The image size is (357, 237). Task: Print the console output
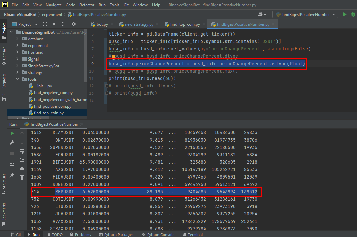click(22, 169)
